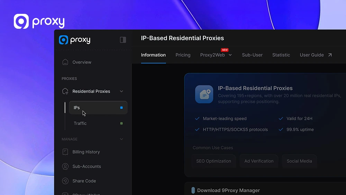Click the Covering 195+regions description text
The width and height of the screenshot is (346, 195).
[279, 98]
